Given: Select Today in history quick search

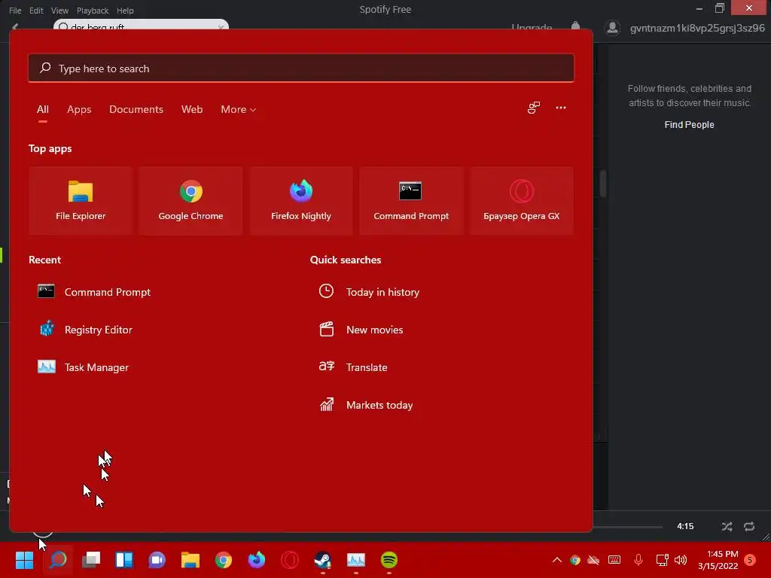Looking at the screenshot, I should point(369,292).
